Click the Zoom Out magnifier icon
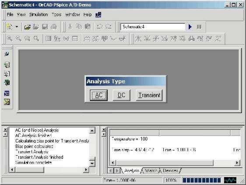Screen dimensions: 246x185 [18, 39]
